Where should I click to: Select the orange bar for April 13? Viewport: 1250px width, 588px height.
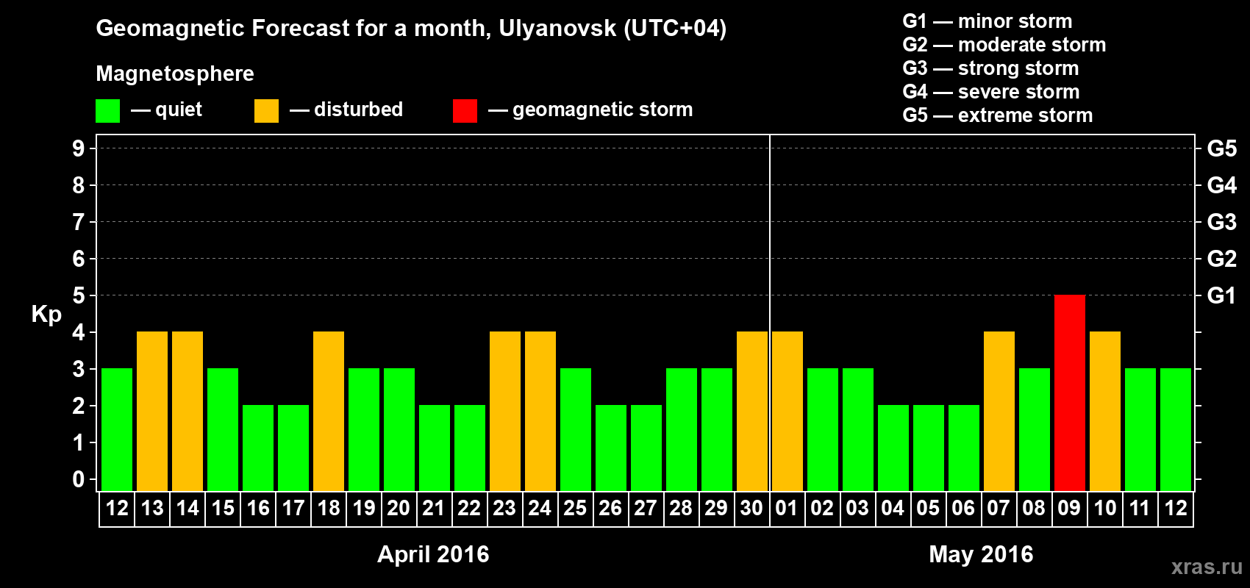tap(152, 411)
